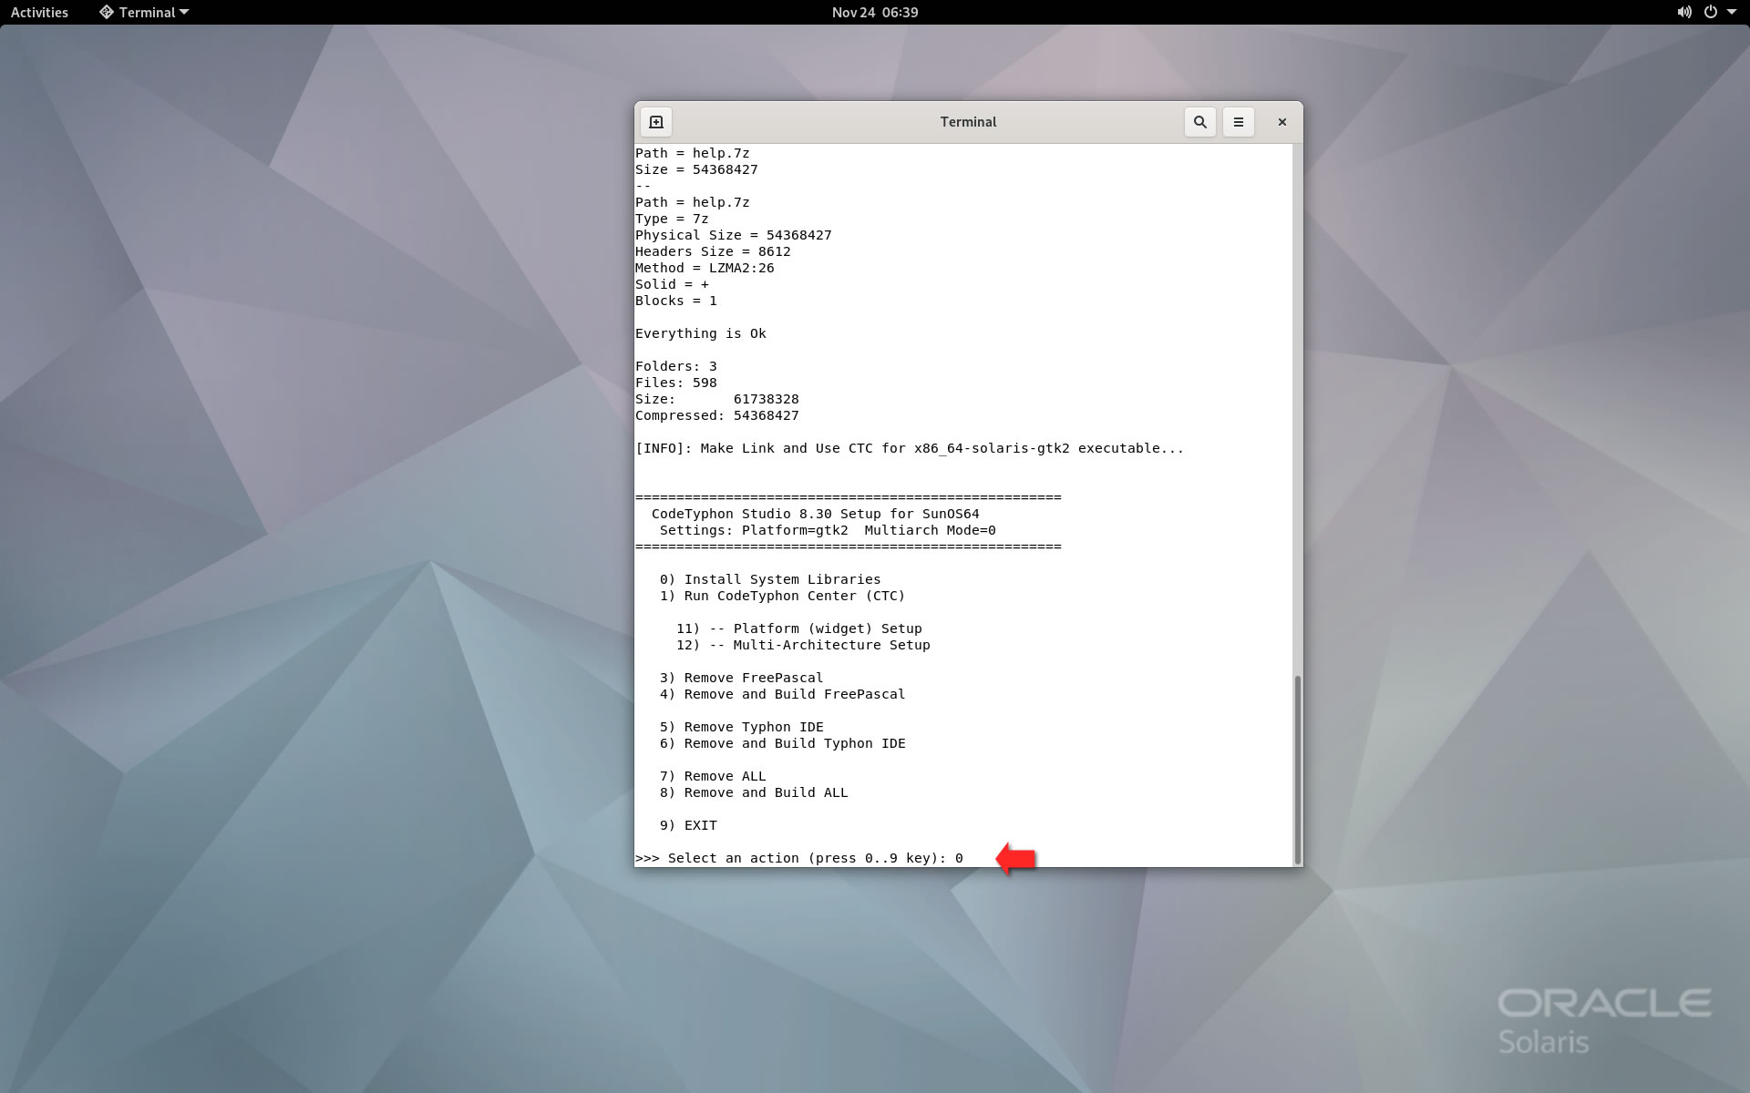Screen dimensions: 1750x1093
Task: Click '9) EXIT' line
Action: 688,825
